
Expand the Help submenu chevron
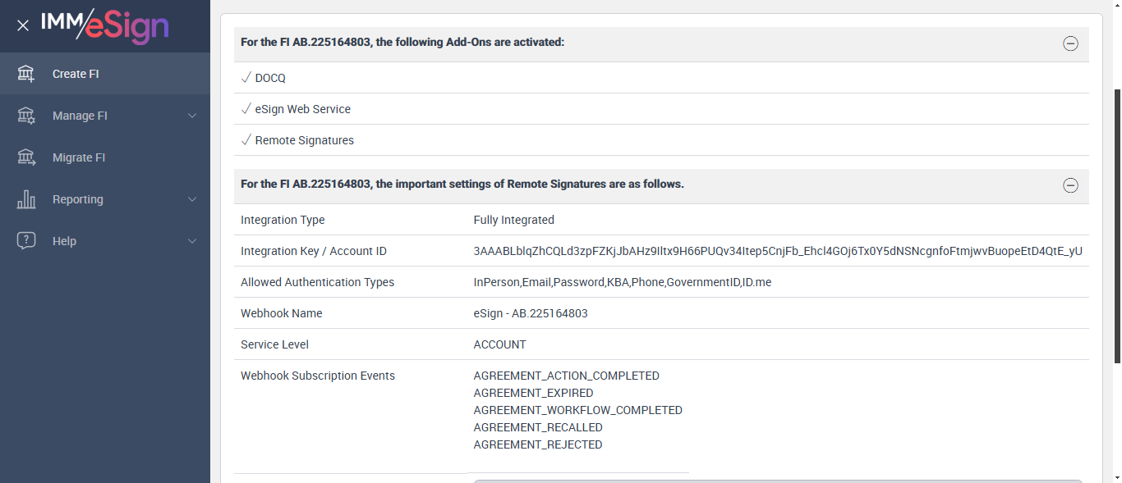click(192, 241)
